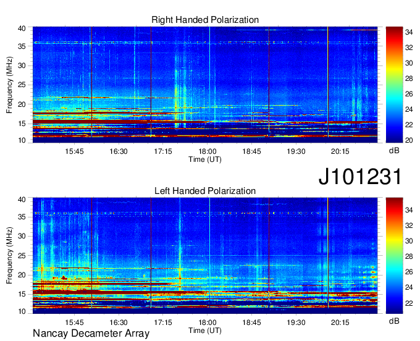Viewport: 420px width, 341px height.
Task: Click the 20:15 time tick under Right Handed plot
Action: point(340,151)
